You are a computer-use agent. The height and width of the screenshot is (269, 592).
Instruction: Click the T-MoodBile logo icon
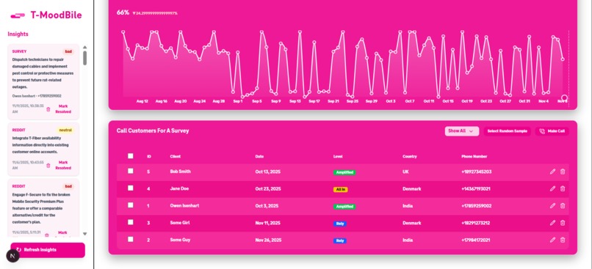coord(18,16)
